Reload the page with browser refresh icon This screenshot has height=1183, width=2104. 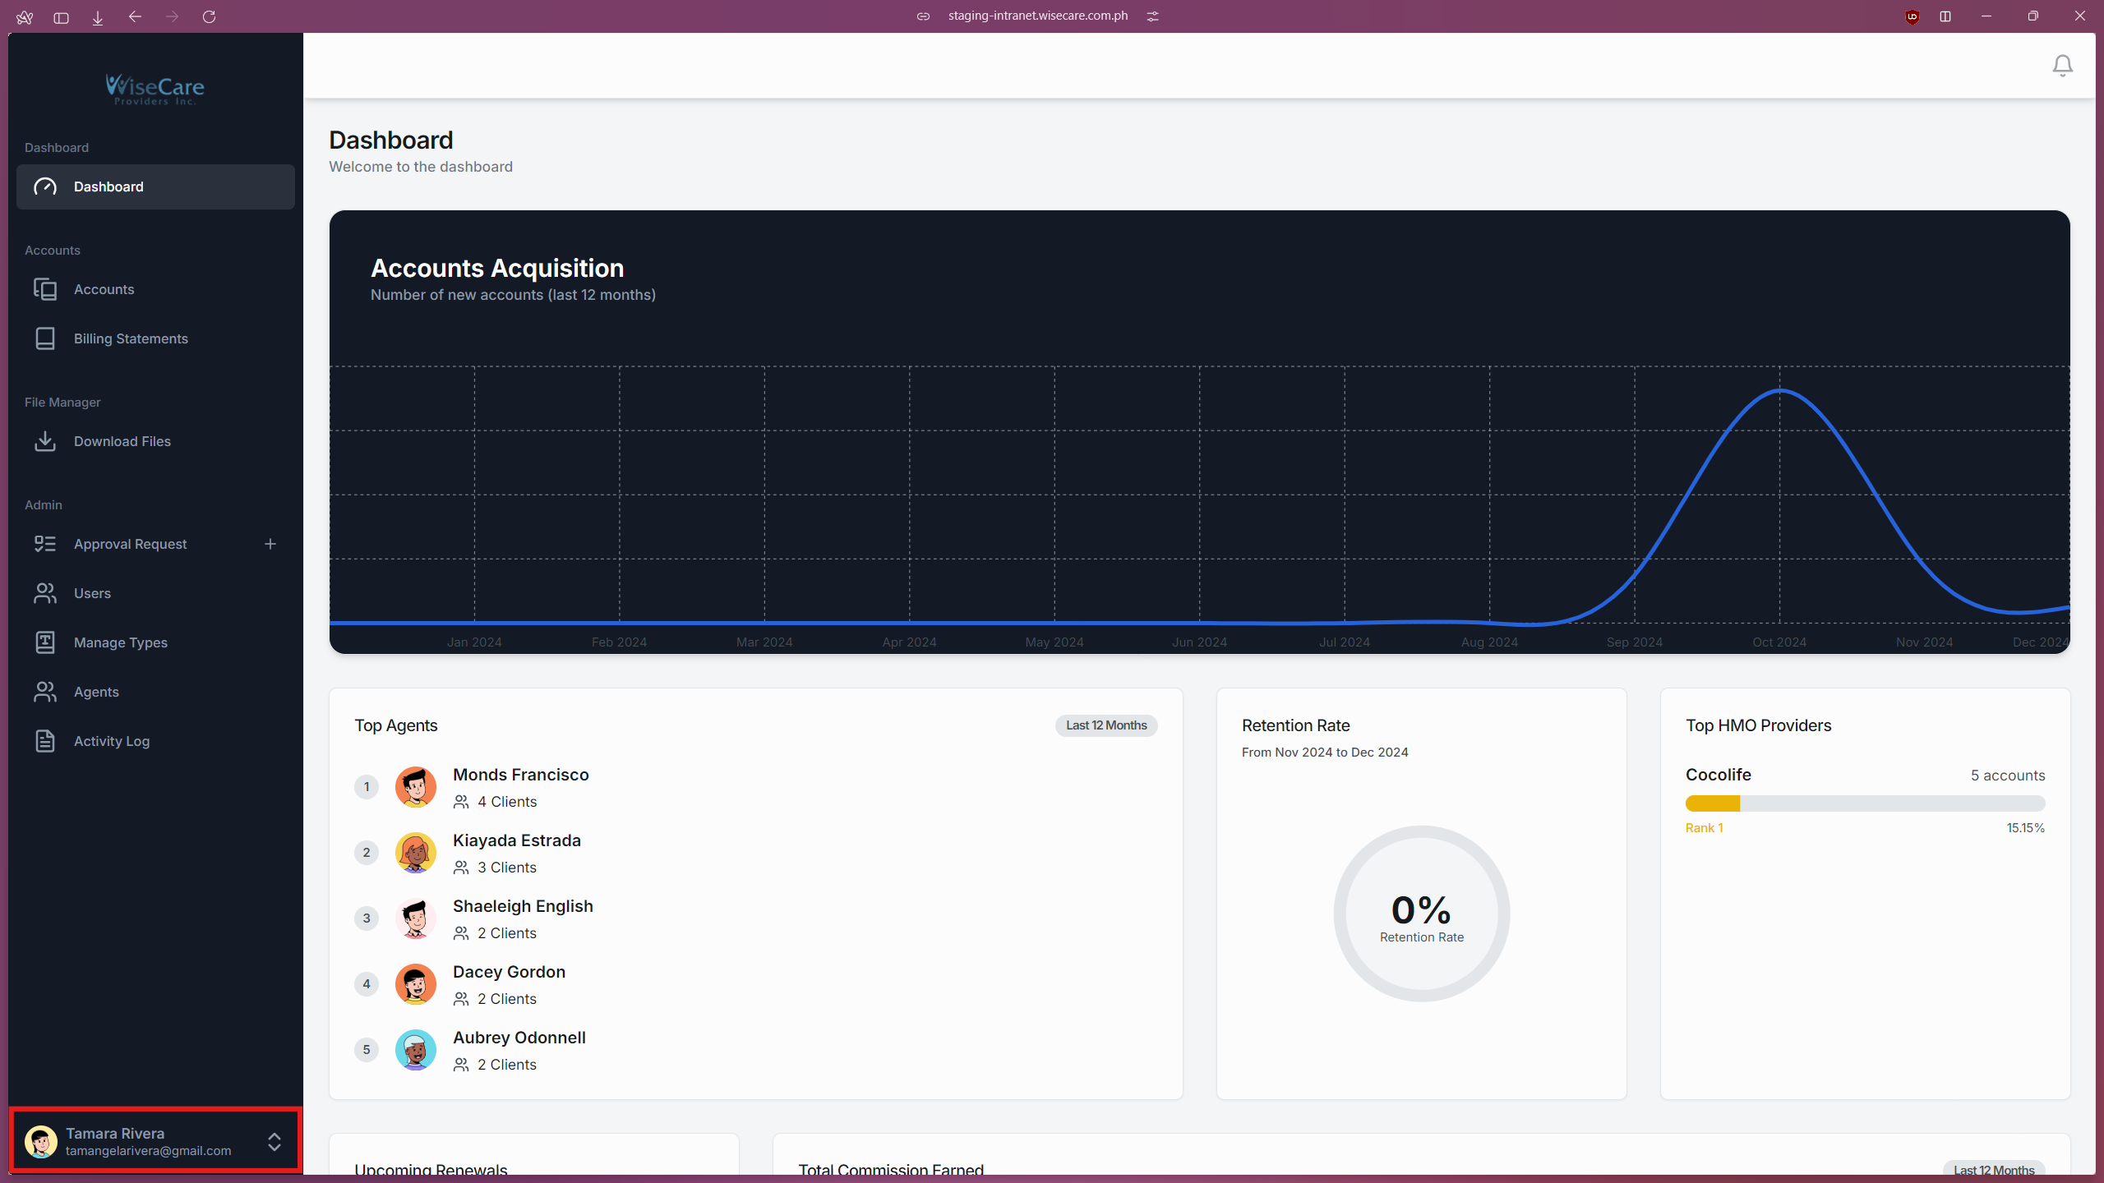tap(209, 16)
